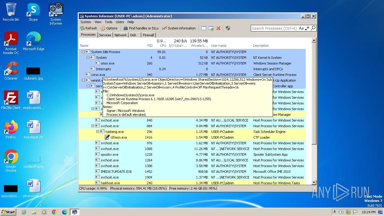The height and width of the screenshot is (216, 384).
Task: Open Internet Explorer from the taskbar
Action: pyautogui.click(x=24, y=212)
